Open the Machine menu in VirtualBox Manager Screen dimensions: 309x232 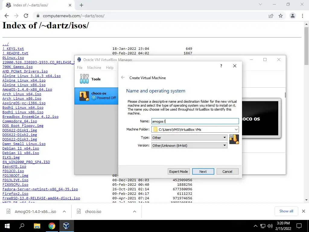(94, 67)
